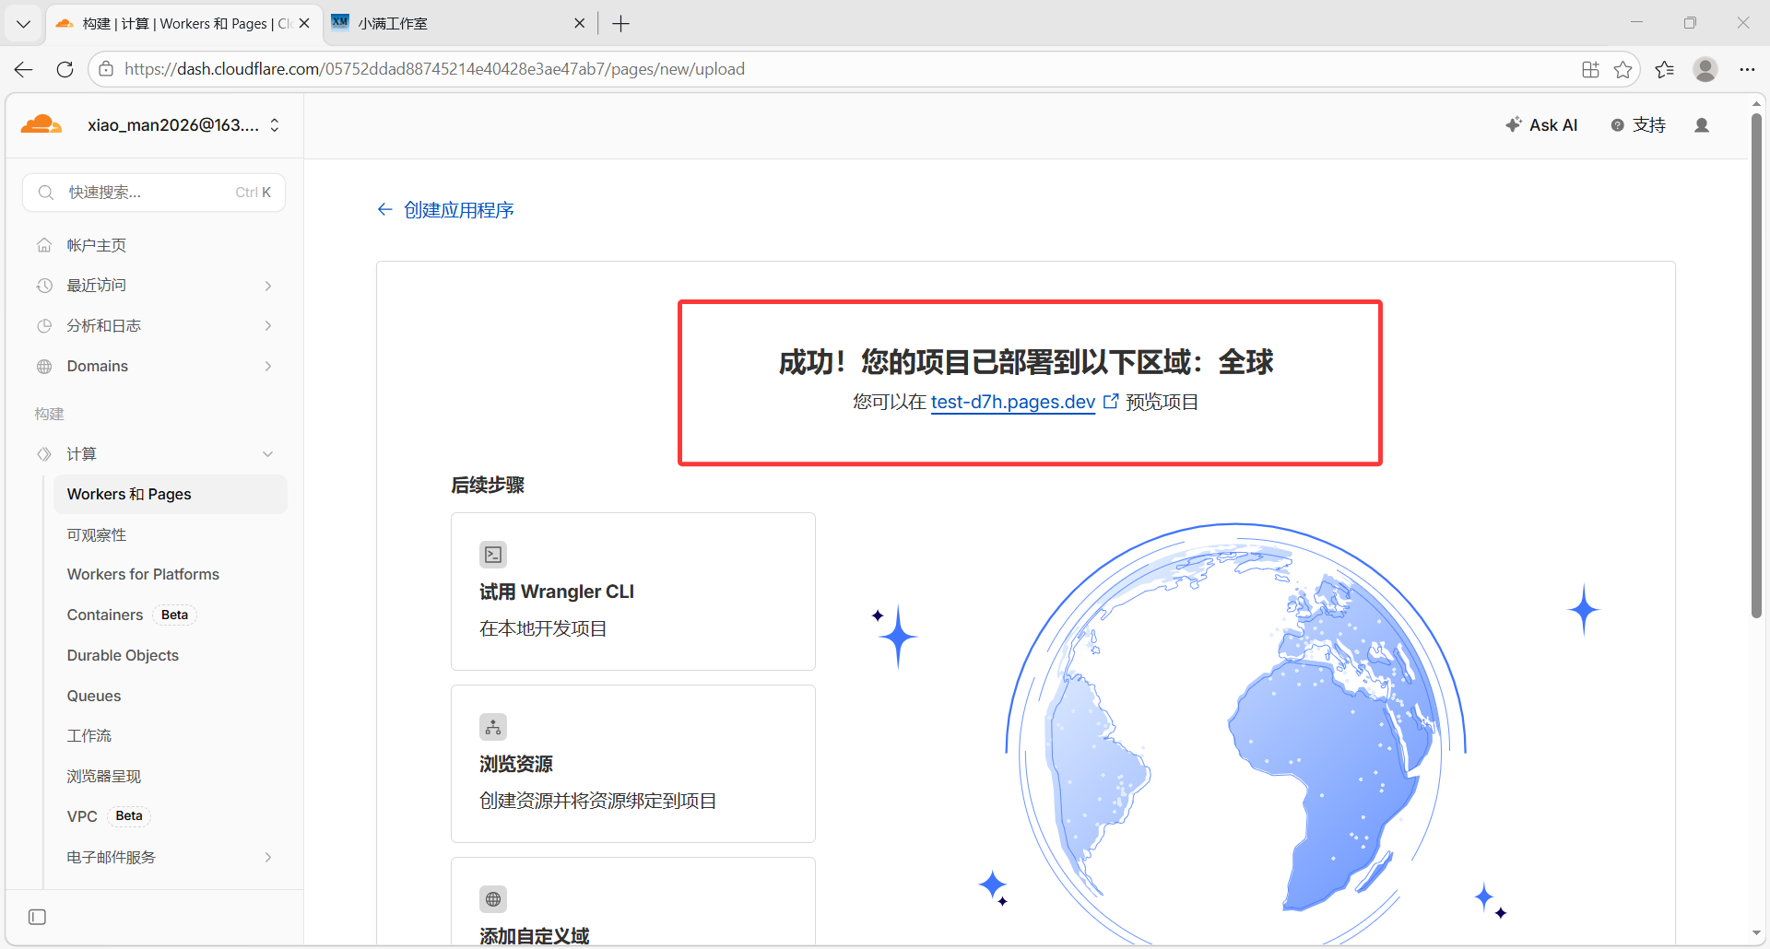1770x949 pixels.
Task: Open Workers for Platforms menu item
Action: 143,574
